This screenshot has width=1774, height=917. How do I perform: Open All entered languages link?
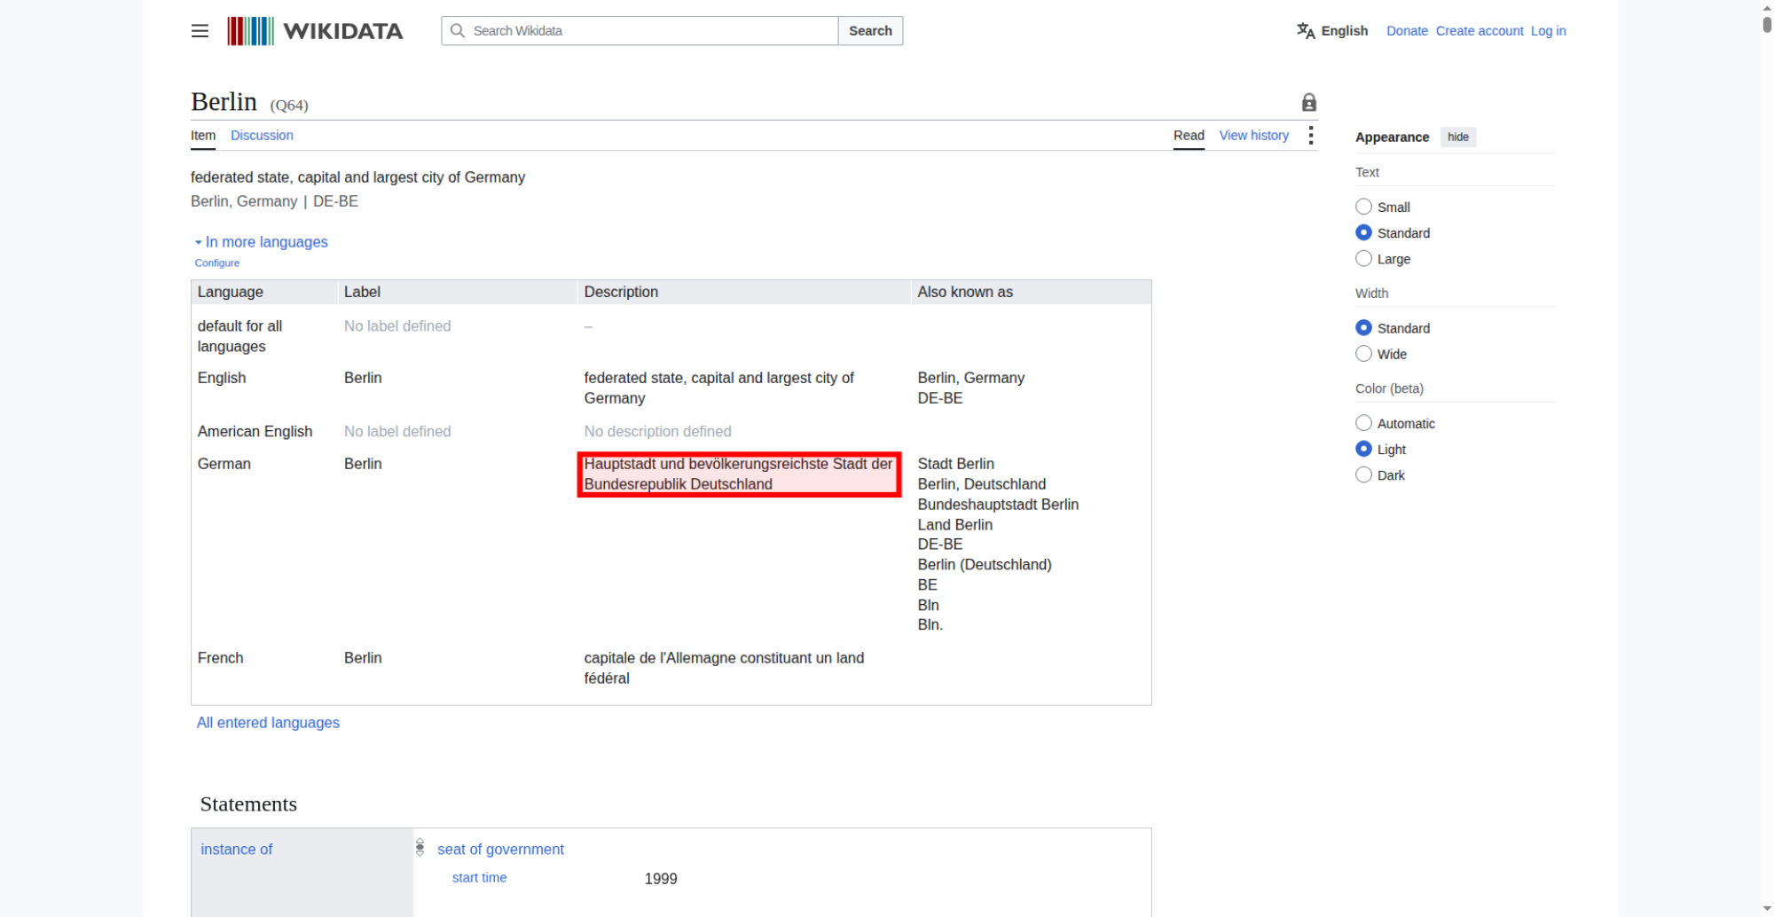268,723
